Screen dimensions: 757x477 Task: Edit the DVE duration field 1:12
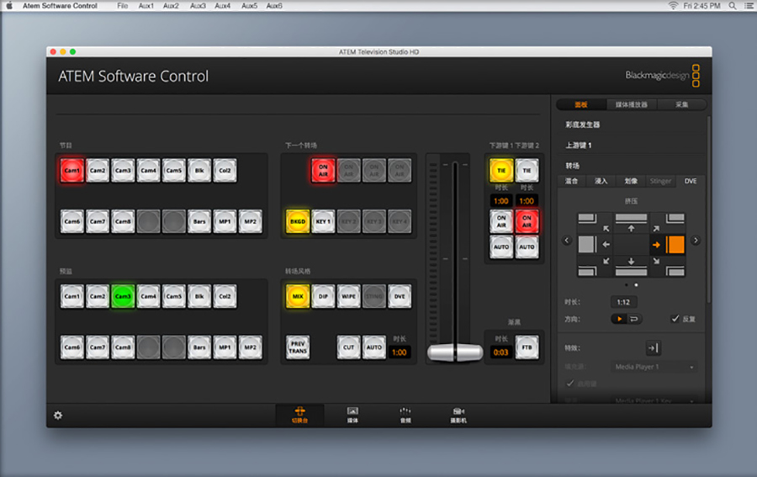(623, 302)
